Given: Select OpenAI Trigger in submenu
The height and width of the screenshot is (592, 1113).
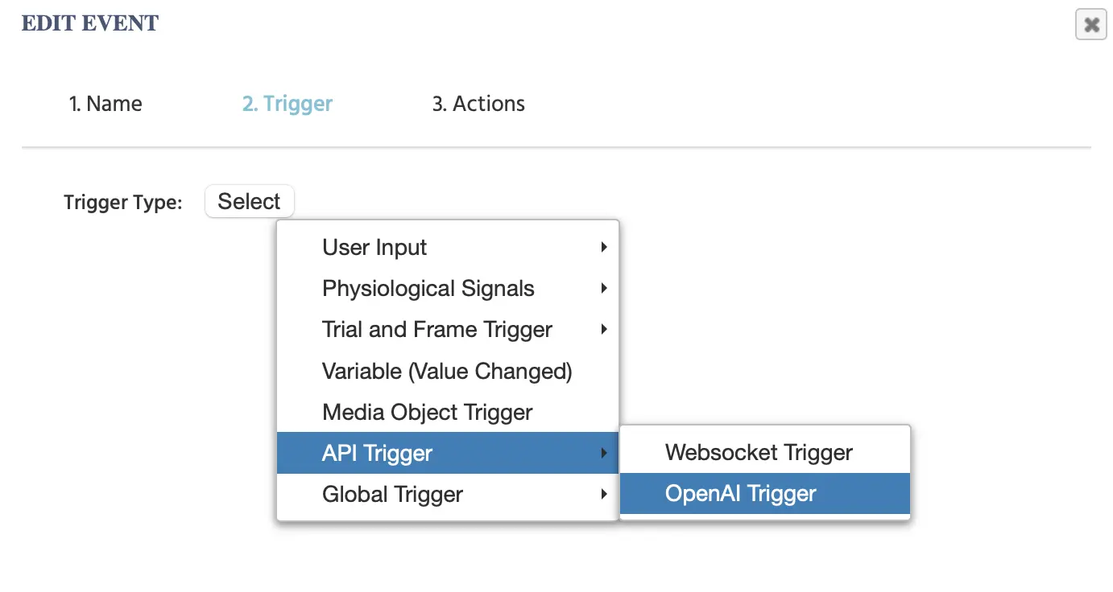Looking at the screenshot, I should tap(740, 494).
